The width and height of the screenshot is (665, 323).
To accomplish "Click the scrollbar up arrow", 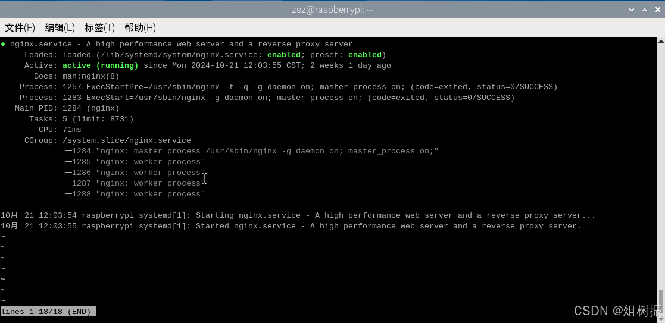I will (661, 42).
